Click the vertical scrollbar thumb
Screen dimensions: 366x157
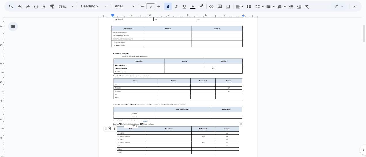point(364,34)
